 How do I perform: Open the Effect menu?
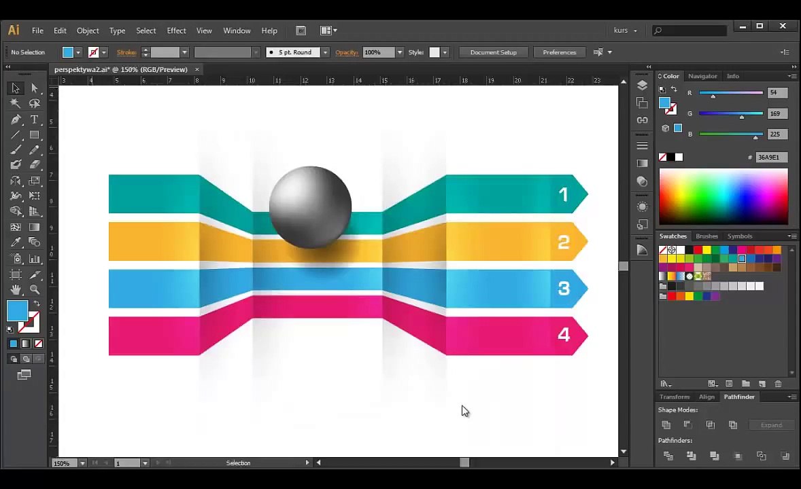coord(176,31)
